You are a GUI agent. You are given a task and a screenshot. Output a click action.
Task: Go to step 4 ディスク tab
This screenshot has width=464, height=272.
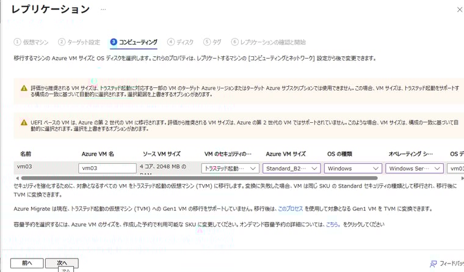pyautogui.click(x=180, y=42)
